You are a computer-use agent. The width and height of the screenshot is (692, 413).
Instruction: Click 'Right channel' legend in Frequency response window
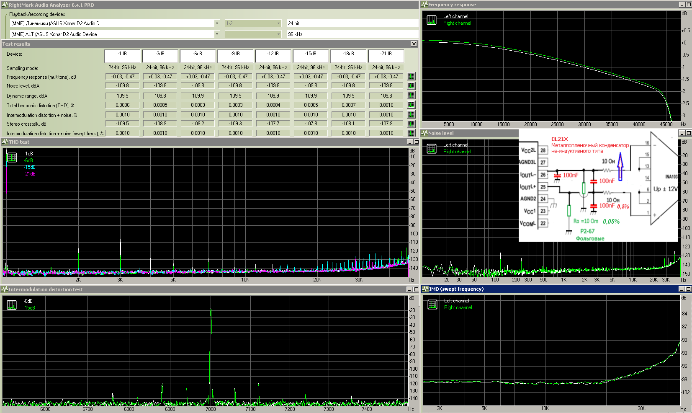[x=457, y=23]
